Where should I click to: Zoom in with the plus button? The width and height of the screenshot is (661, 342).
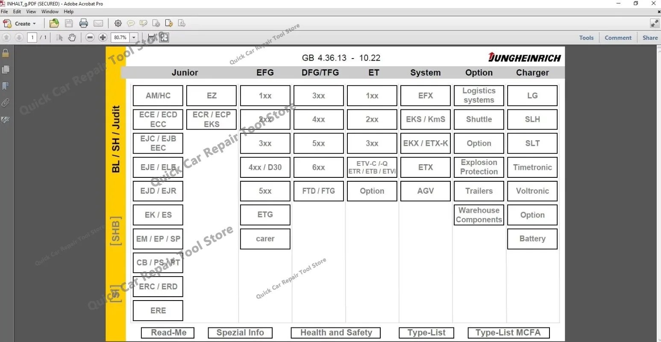pyautogui.click(x=103, y=38)
